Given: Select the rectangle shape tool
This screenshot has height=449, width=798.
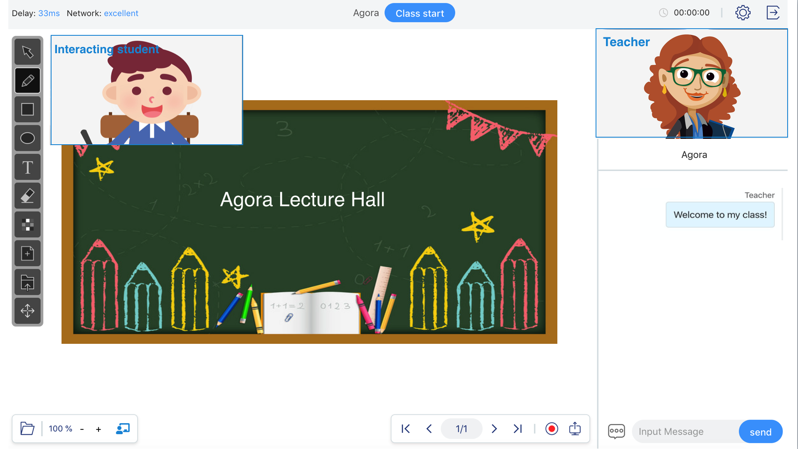Looking at the screenshot, I should coord(27,109).
